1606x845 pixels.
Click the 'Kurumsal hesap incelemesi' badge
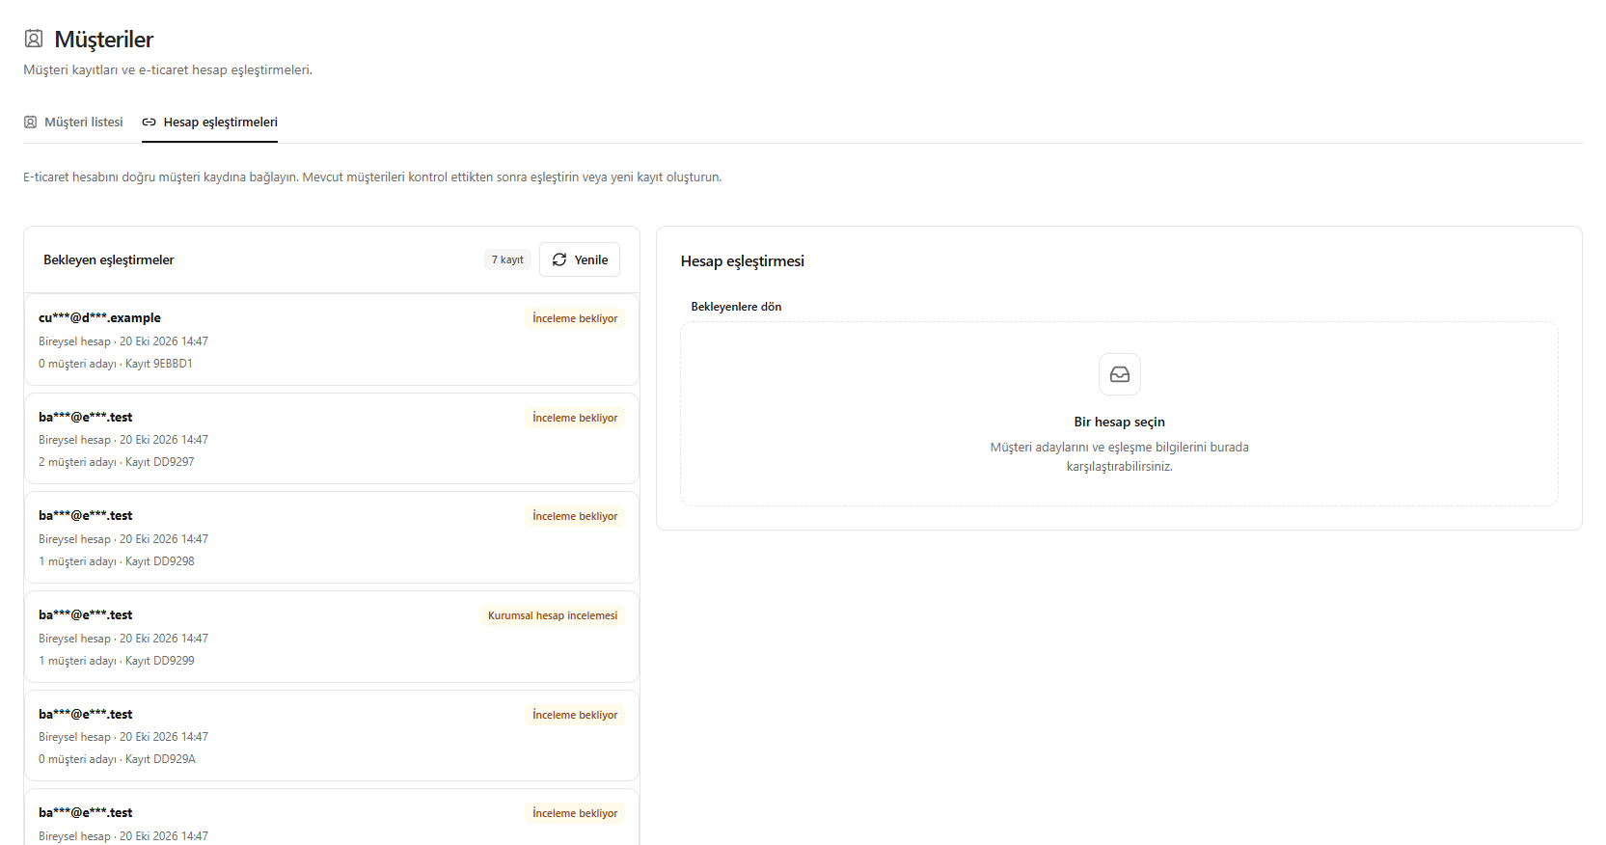[553, 615]
